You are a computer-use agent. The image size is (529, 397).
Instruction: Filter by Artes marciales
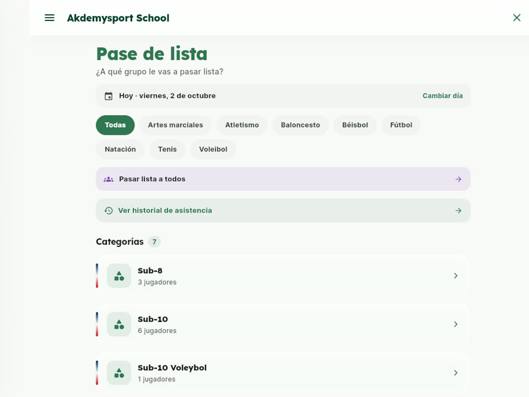coord(175,125)
